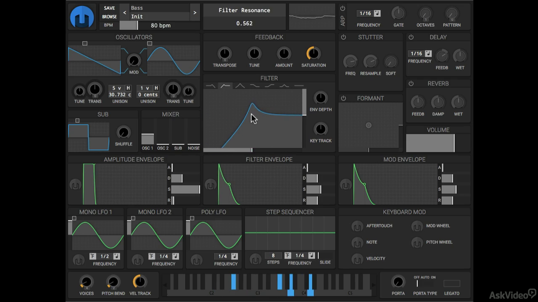Click the BROWSE button

(x=109, y=17)
